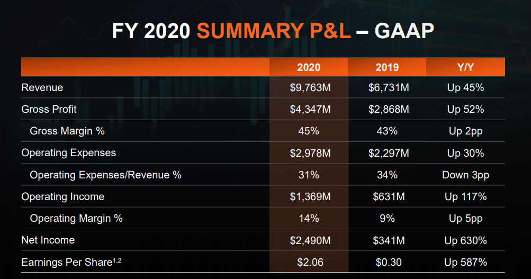
Task: Select the $1,369M operating income cell
Action: click(310, 197)
